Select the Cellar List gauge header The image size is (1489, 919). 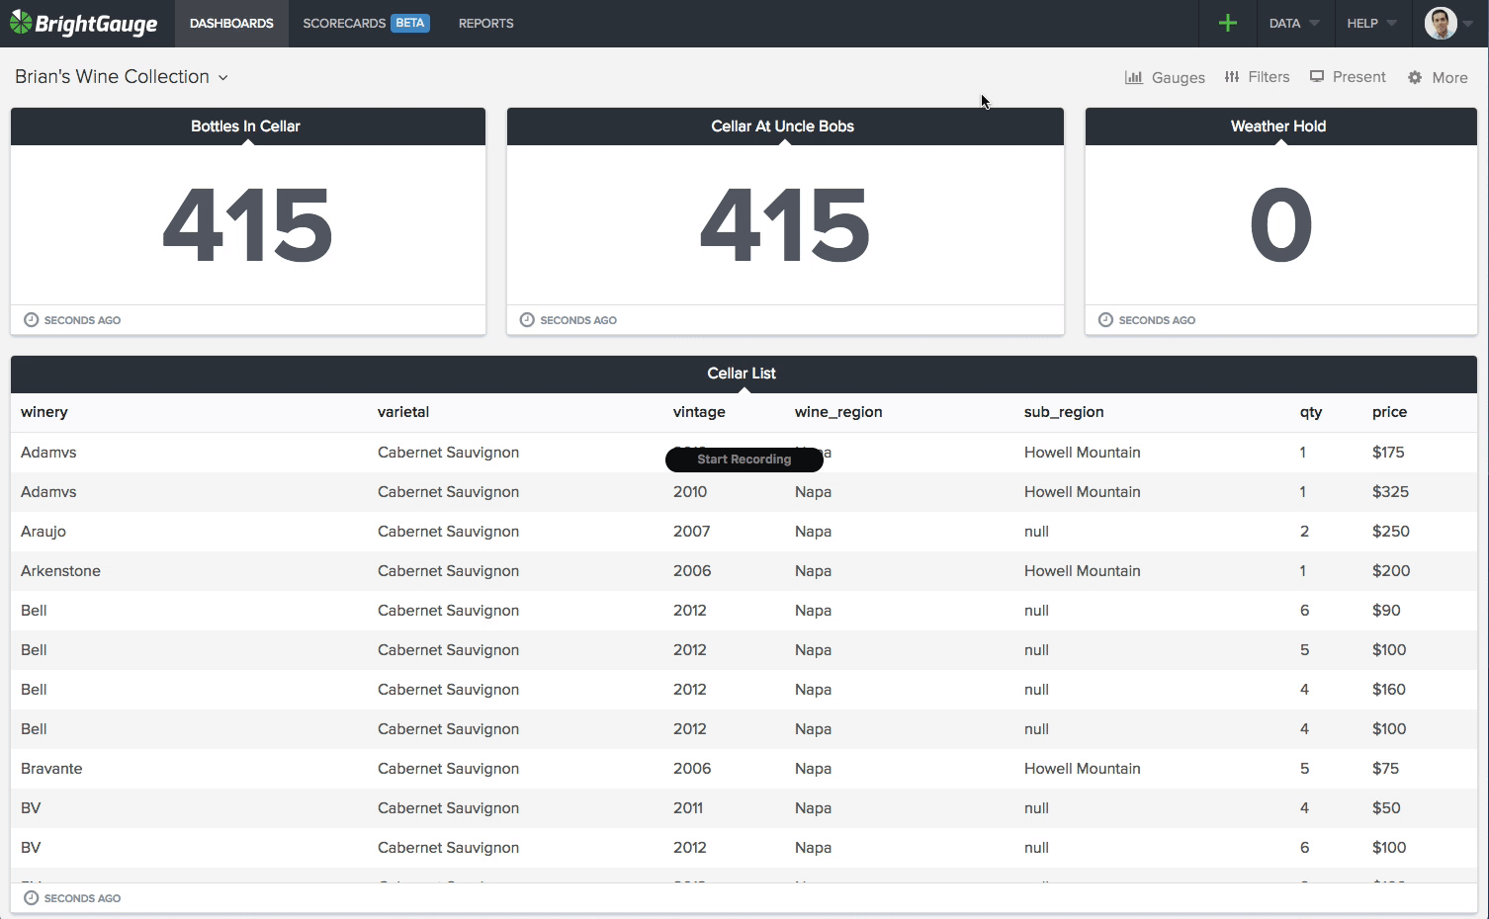click(744, 374)
